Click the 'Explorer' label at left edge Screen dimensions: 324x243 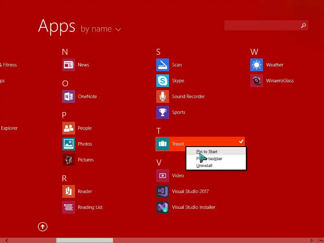(x=9, y=128)
